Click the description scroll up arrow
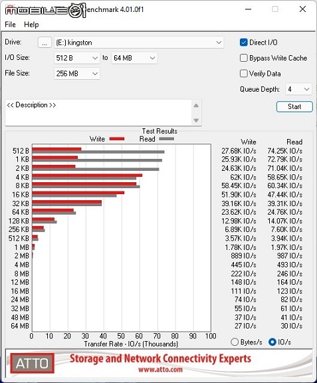 (x=196, y=106)
